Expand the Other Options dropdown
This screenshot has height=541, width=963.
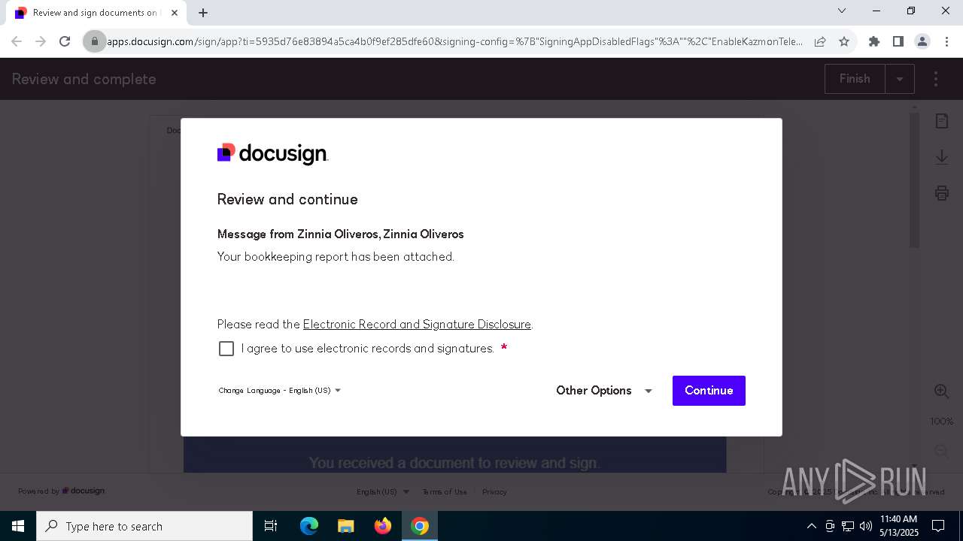click(x=604, y=391)
